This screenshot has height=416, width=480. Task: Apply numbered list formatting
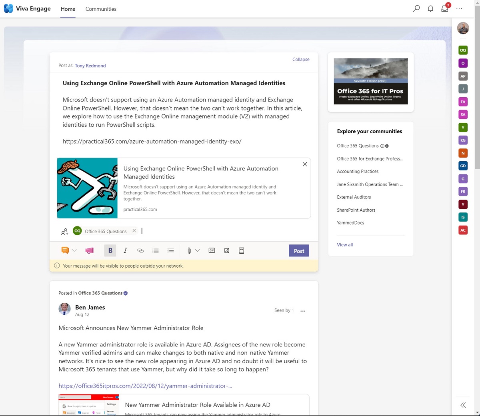click(171, 250)
